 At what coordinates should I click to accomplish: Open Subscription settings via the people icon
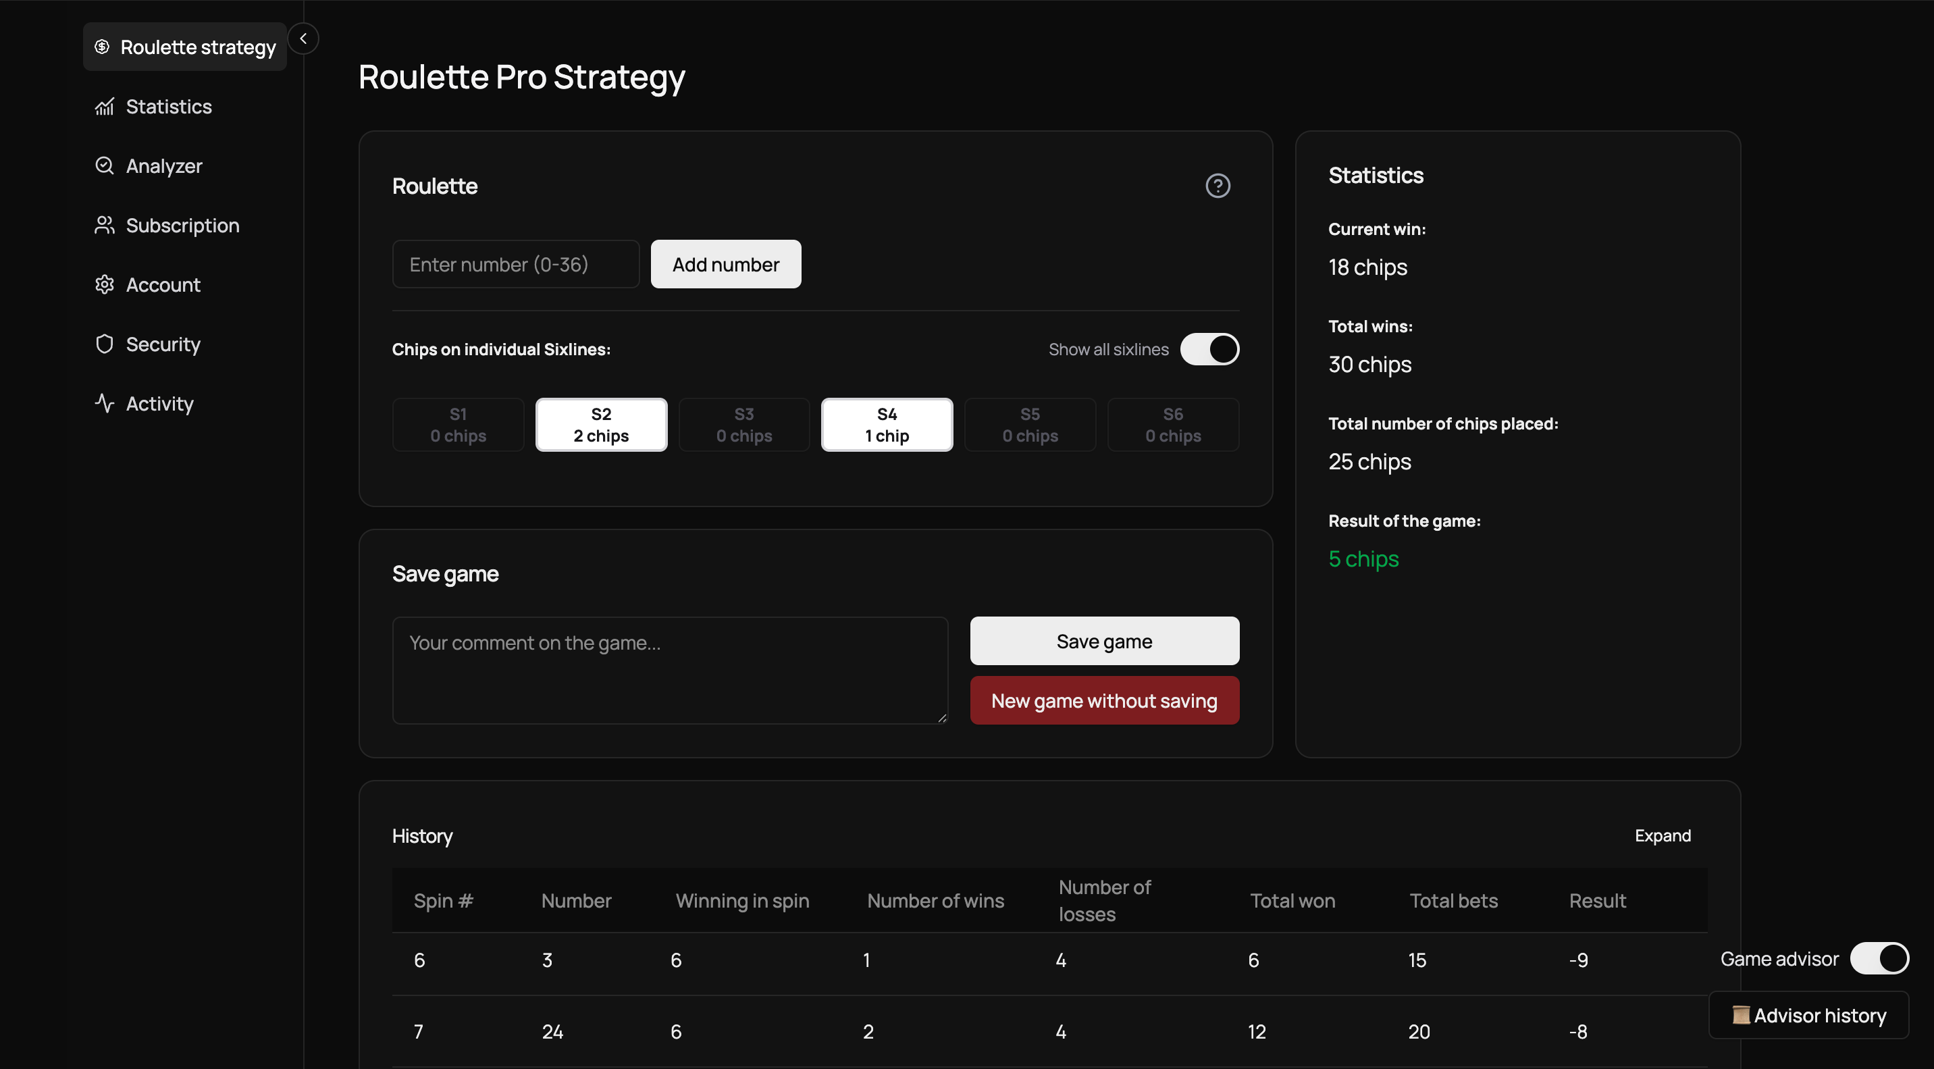[x=105, y=224]
